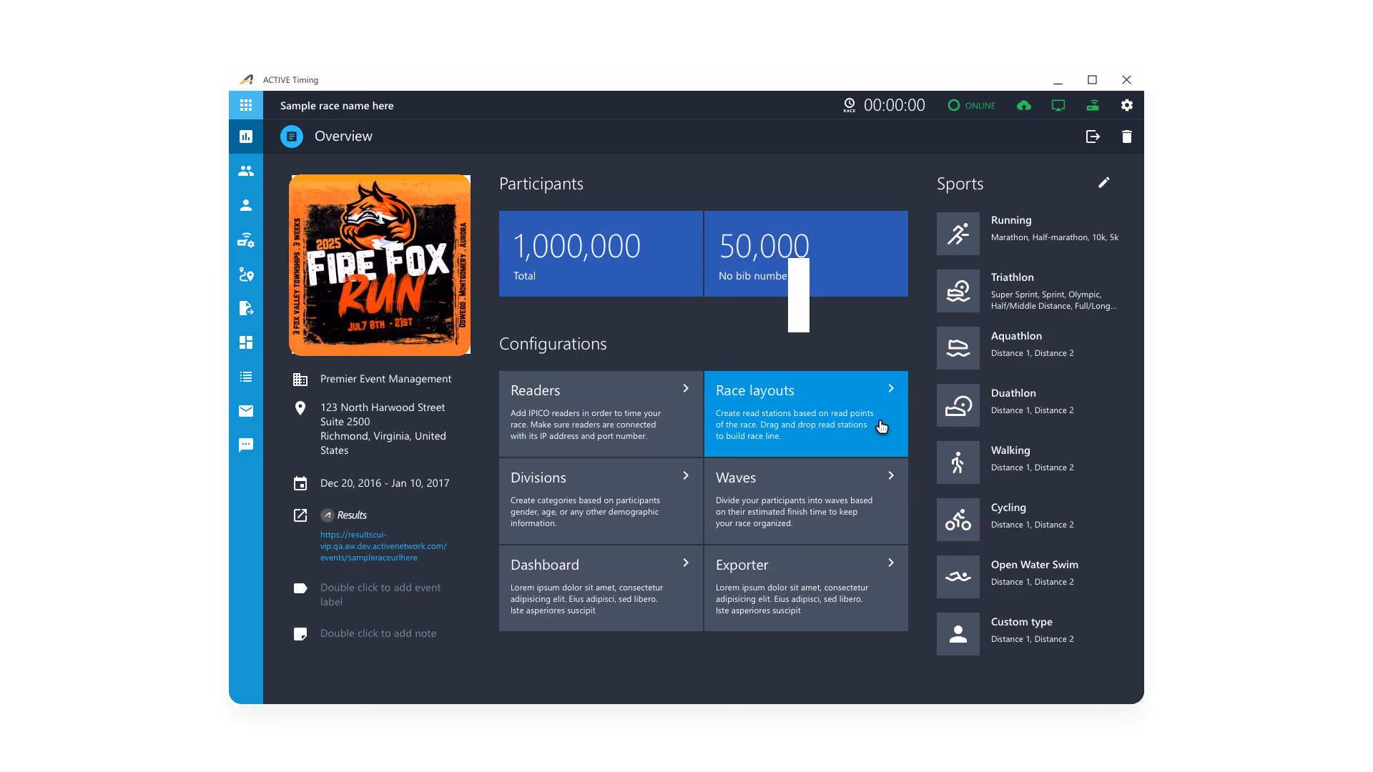The height and width of the screenshot is (772, 1373).
Task: Open the participants group sidebar icon
Action: coord(246,171)
